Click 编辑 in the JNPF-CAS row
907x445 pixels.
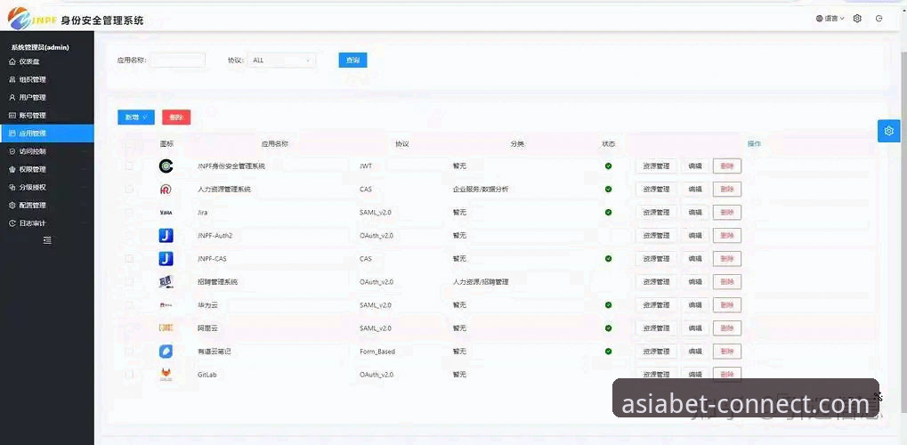coord(694,259)
